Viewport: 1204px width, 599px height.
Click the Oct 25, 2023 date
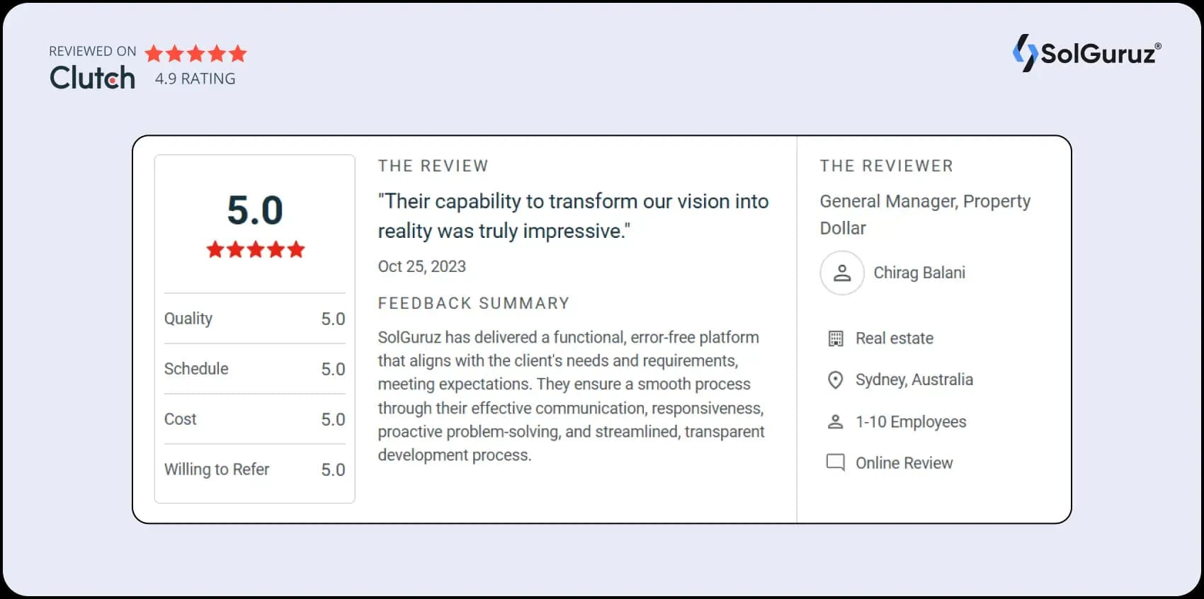point(422,266)
